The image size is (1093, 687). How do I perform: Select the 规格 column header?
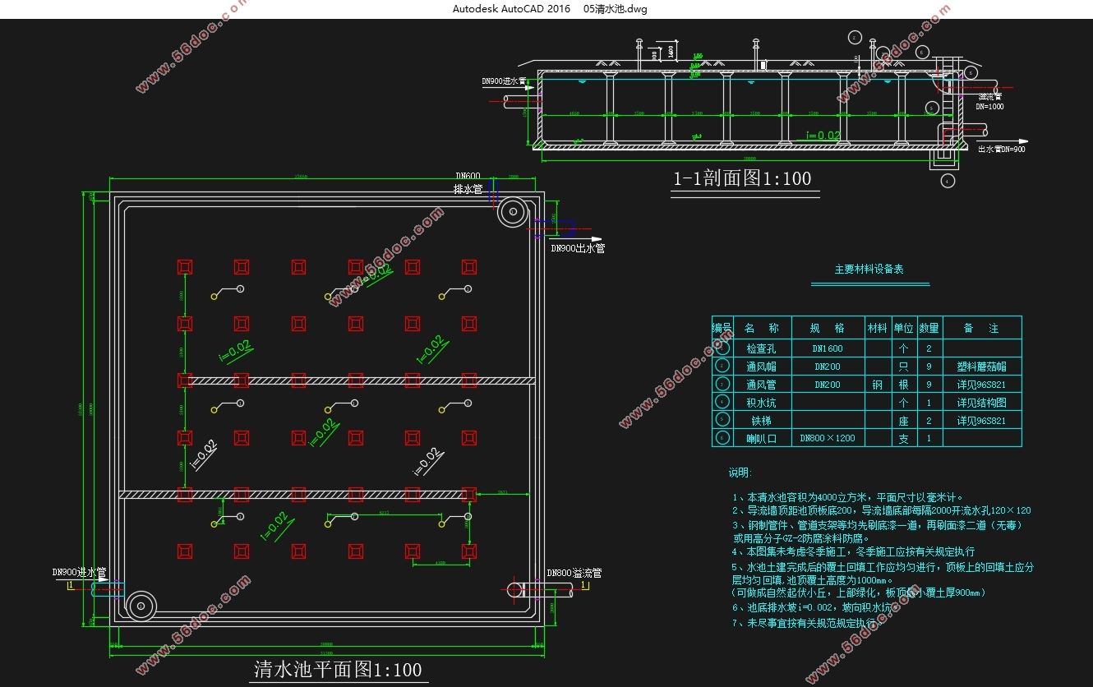[x=828, y=328]
